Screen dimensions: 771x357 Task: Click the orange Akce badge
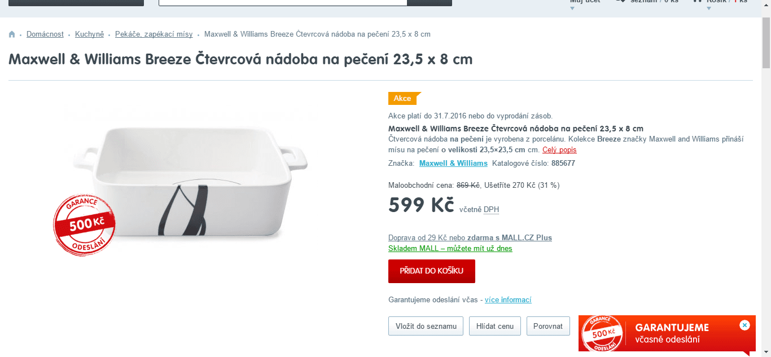(404, 98)
